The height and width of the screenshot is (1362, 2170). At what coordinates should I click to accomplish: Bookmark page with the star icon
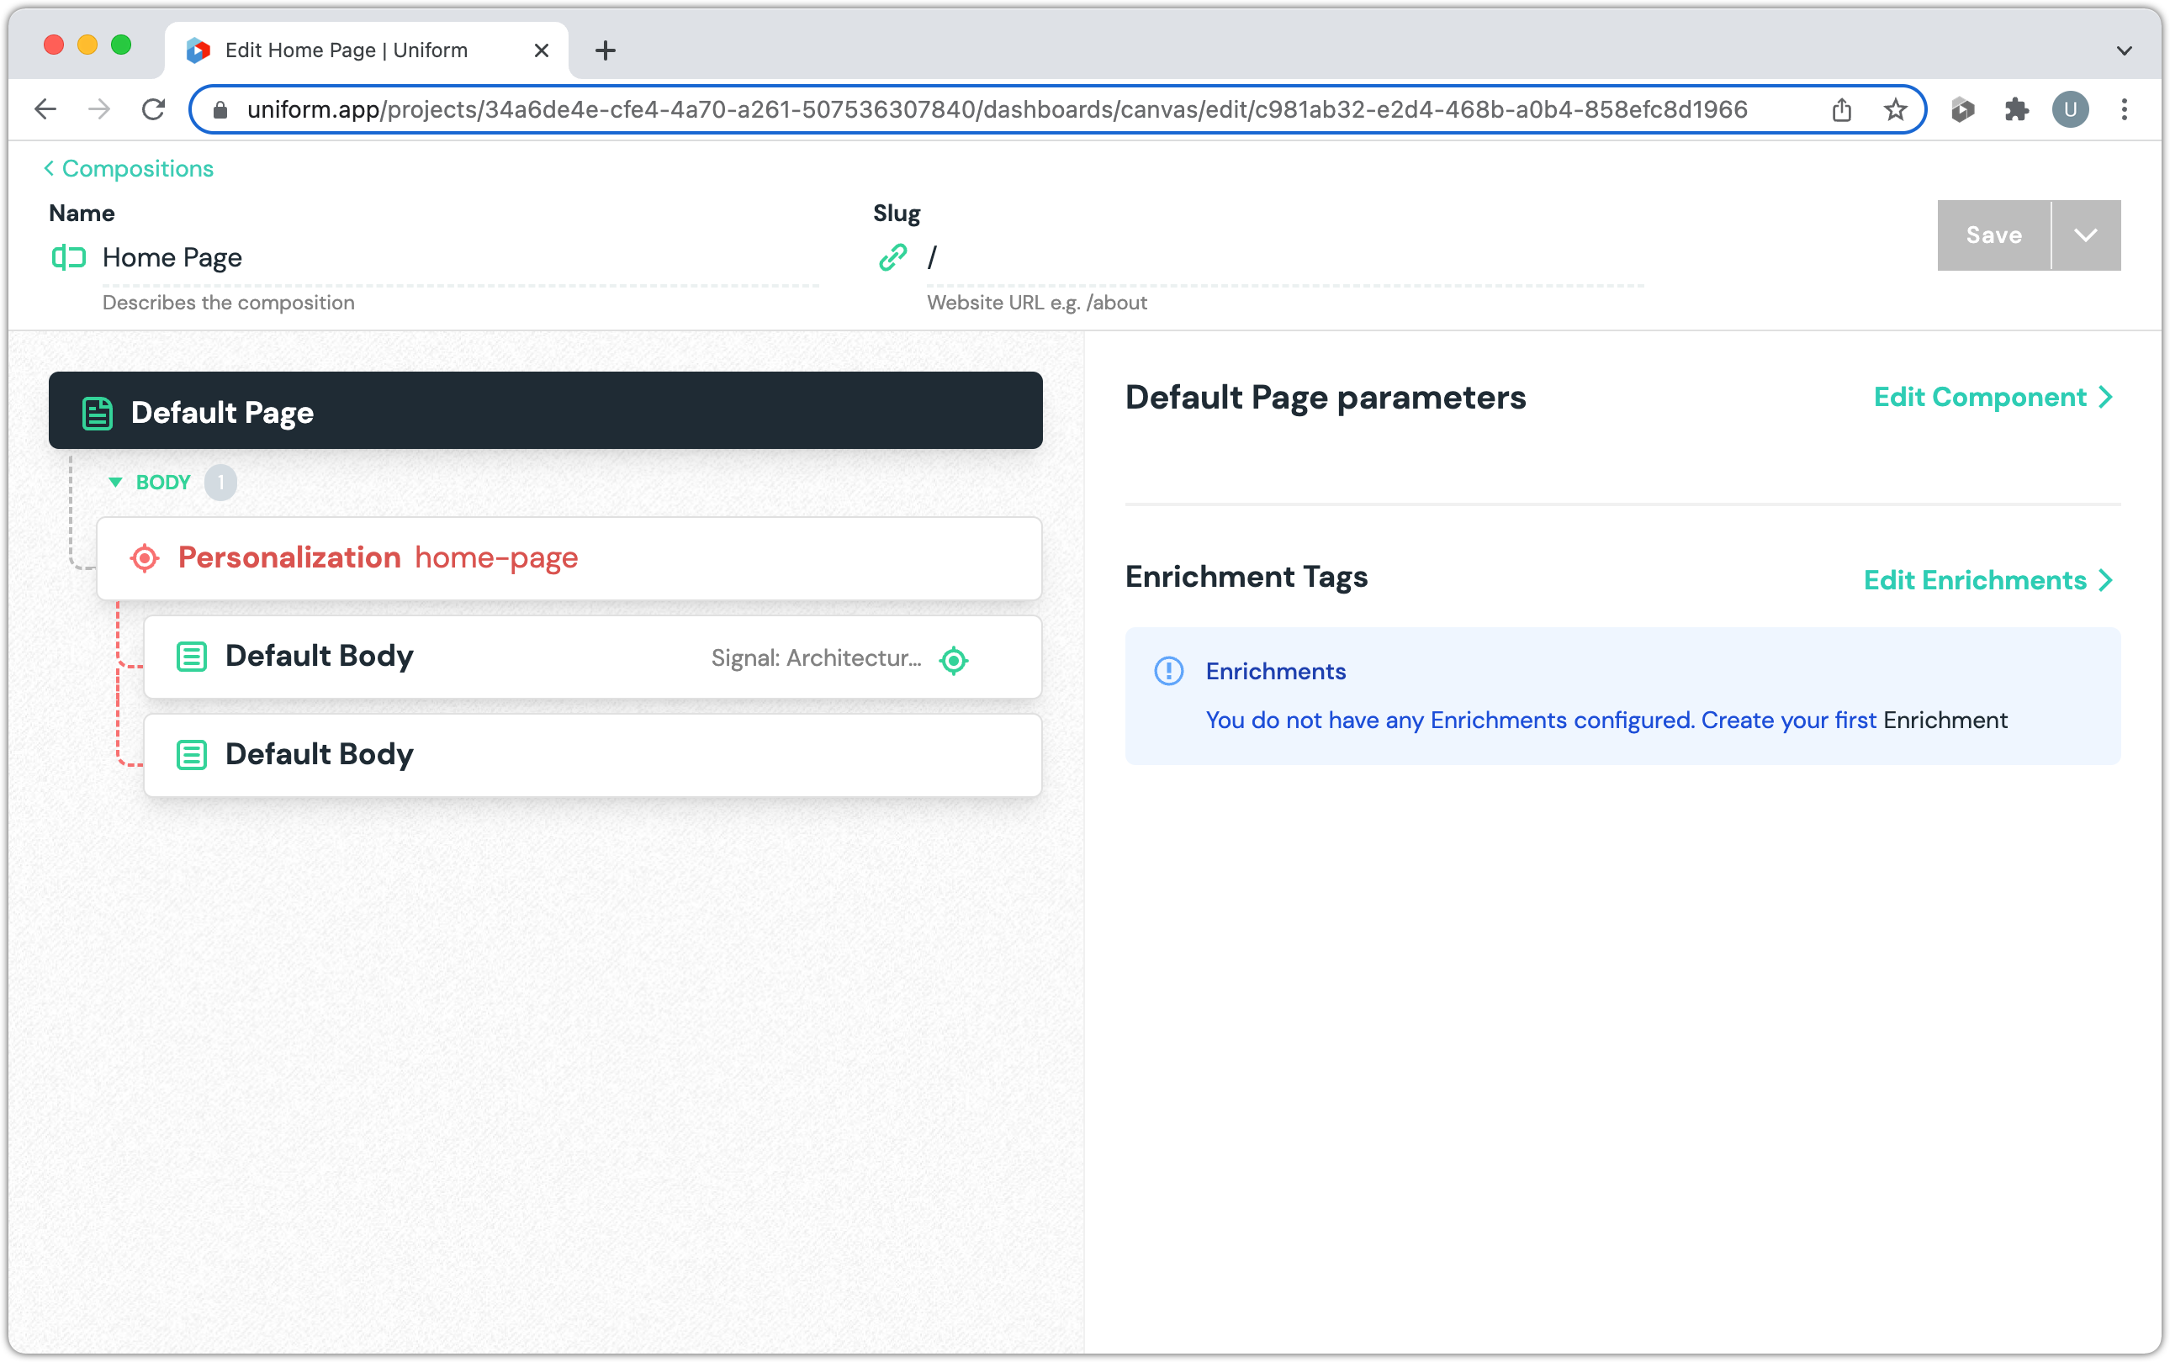(1895, 110)
